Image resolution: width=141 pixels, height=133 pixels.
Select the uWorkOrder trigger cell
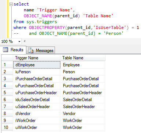[37, 128]
